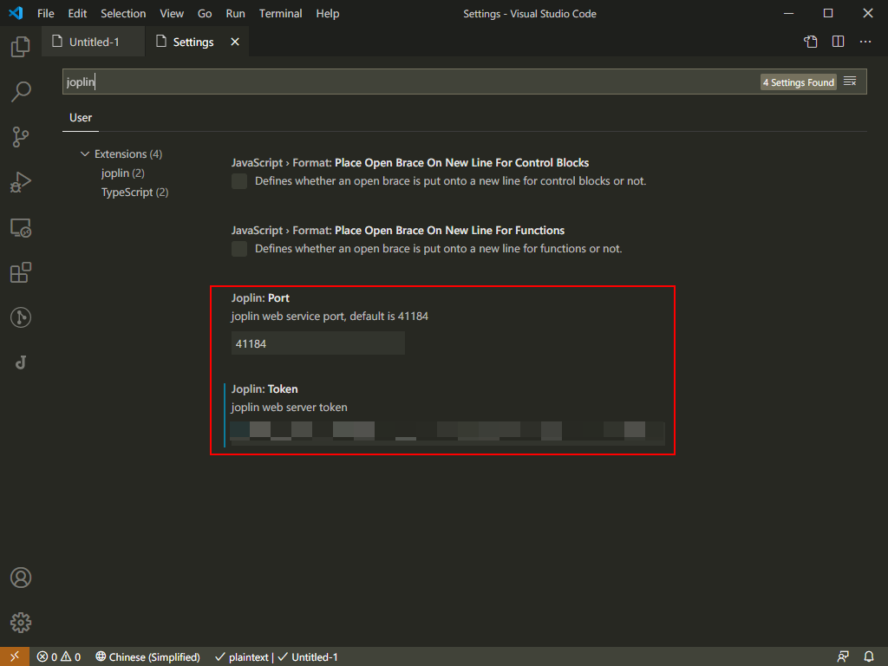This screenshot has width=888, height=666.
Task: Open the Terminal menu
Action: 280,14
